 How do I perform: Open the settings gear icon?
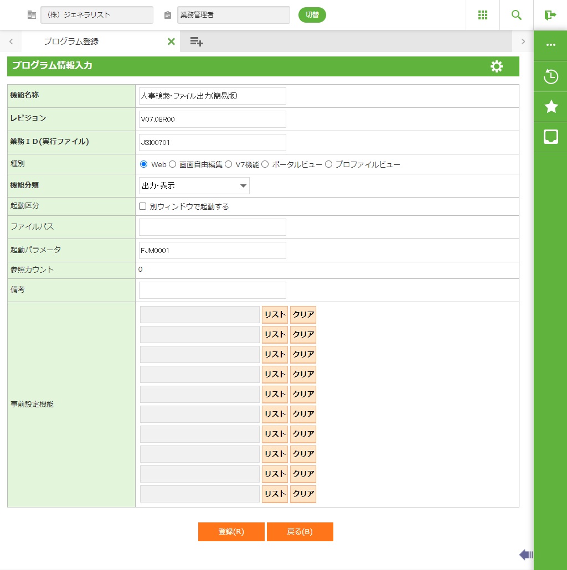pyautogui.click(x=497, y=66)
